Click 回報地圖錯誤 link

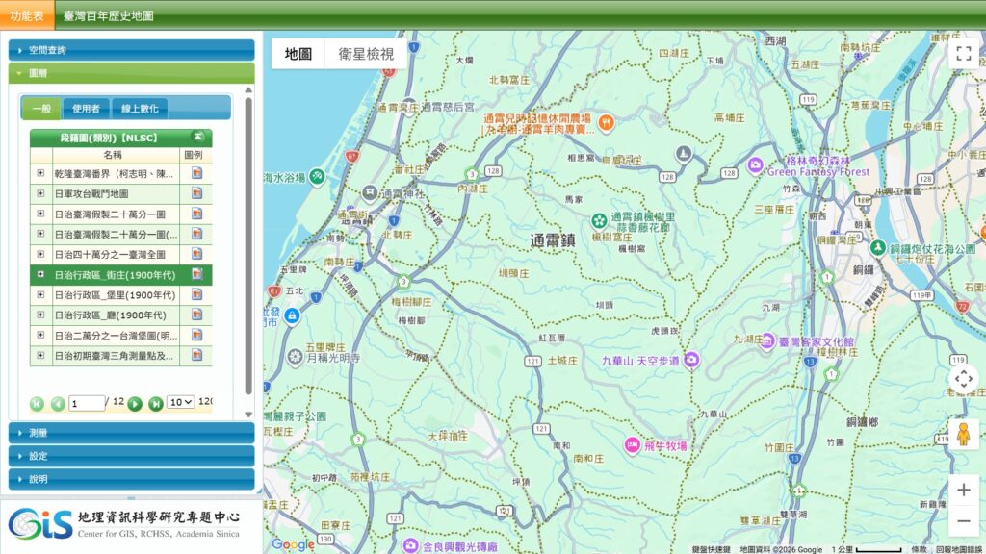tap(959, 549)
